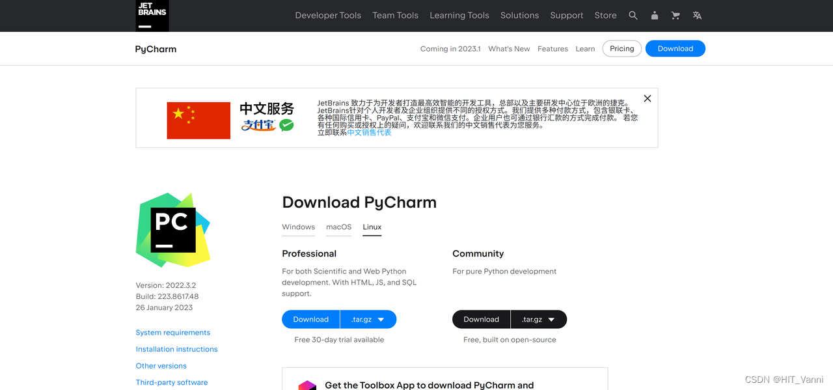Click the 'Version: 2022.3.2' text
The image size is (833, 390).
[166, 285]
